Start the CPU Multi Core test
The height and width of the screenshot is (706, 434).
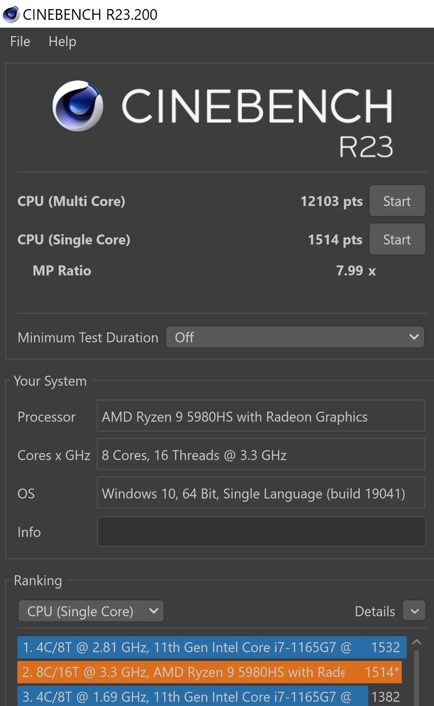coord(397,201)
